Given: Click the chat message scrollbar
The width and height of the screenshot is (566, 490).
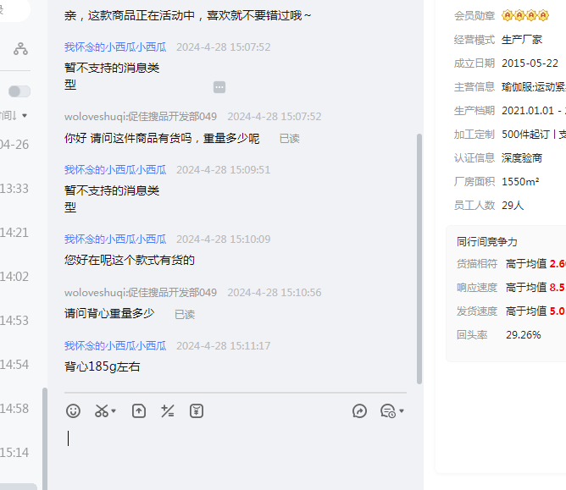Looking at the screenshot, I should [419, 259].
